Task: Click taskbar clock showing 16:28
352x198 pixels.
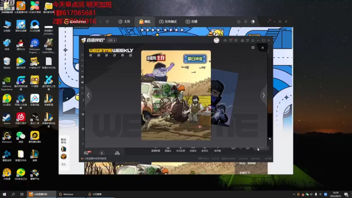Action: [x=336, y=194]
